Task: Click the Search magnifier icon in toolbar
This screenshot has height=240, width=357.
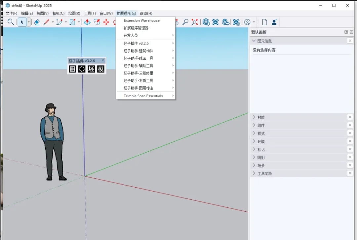Action: (x=11, y=22)
